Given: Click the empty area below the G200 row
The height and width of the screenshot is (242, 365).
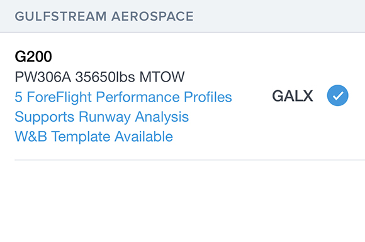Looking at the screenshot, I should 182,201.
